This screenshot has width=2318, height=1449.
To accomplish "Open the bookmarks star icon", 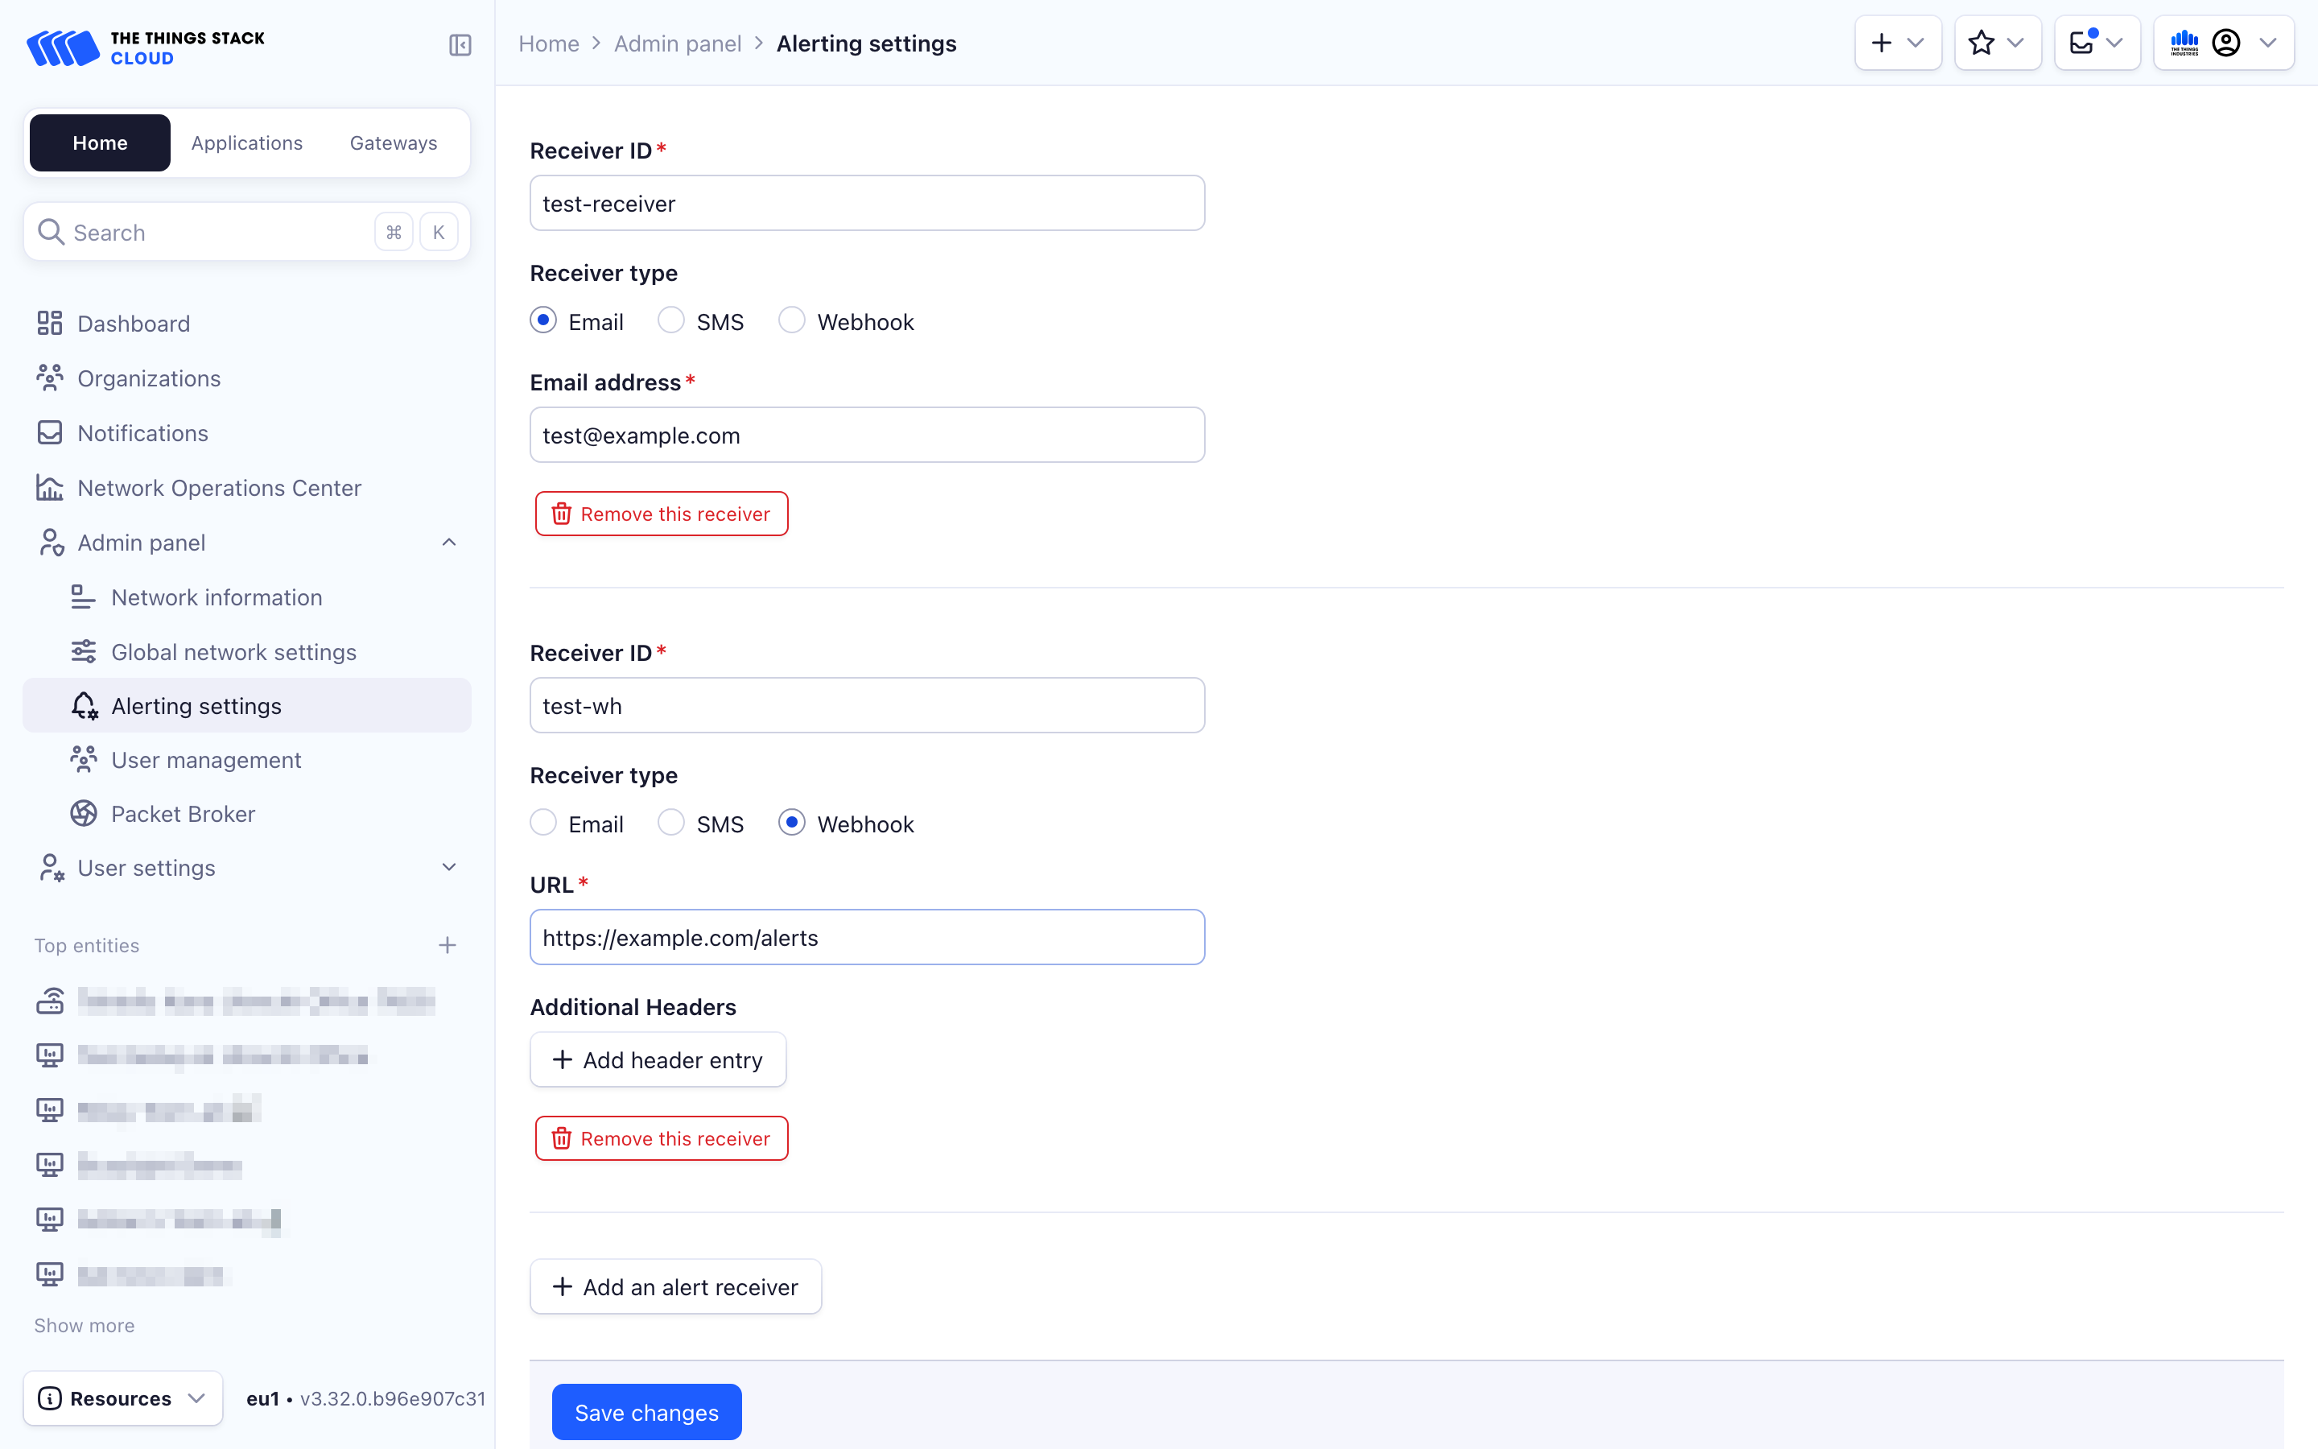I will (x=1980, y=42).
